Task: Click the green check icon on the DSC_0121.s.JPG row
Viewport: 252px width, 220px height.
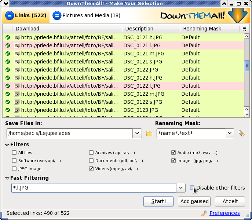Action: pos(8,62)
